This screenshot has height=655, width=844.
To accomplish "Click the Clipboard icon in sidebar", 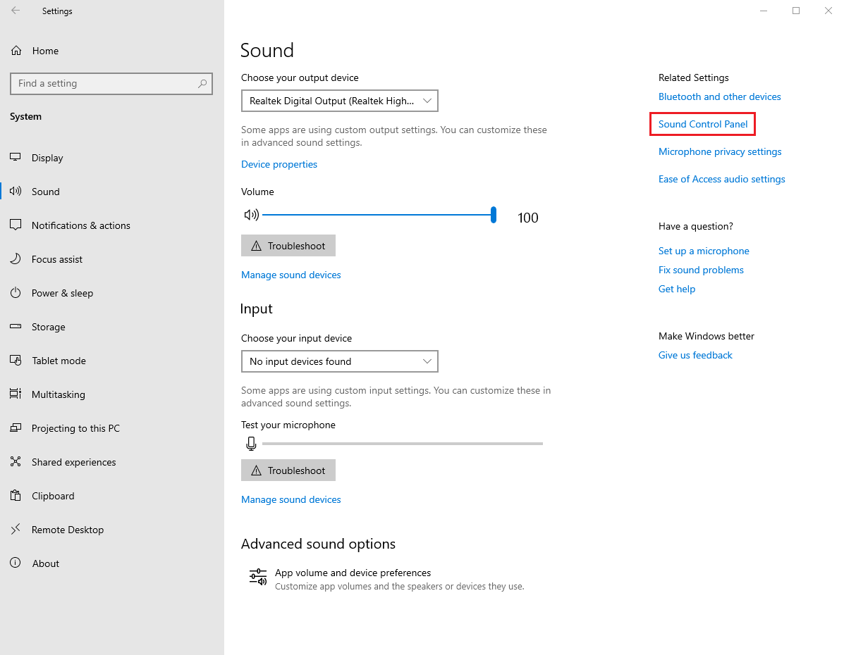I will (16, 496).
